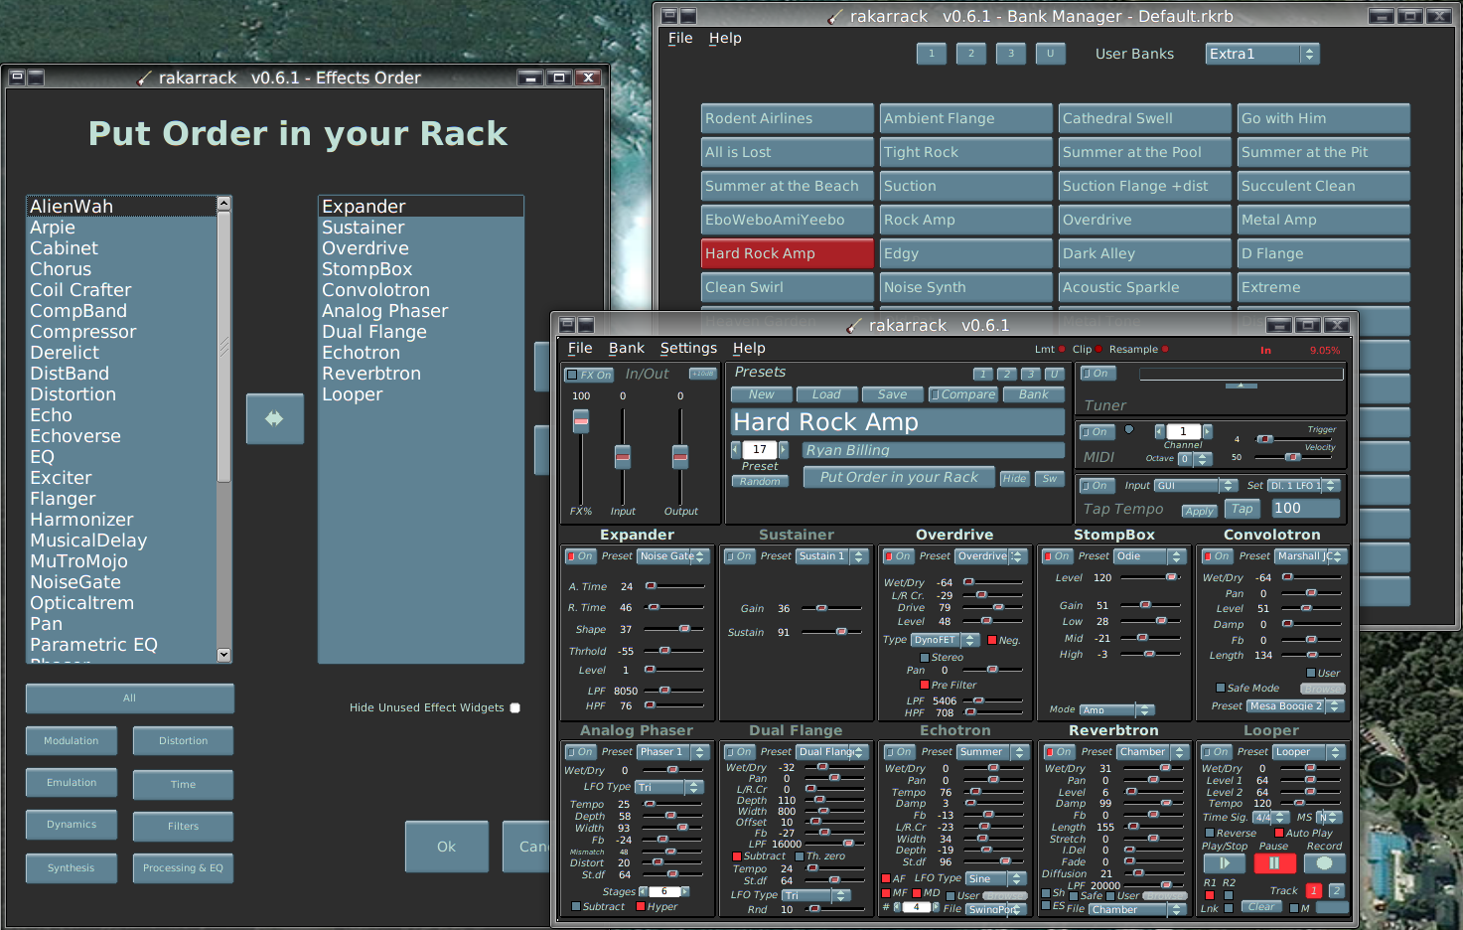Open Help menu in Bank Manager
The height and width of the screenshot is (930, 1463).
coord(725,38)
